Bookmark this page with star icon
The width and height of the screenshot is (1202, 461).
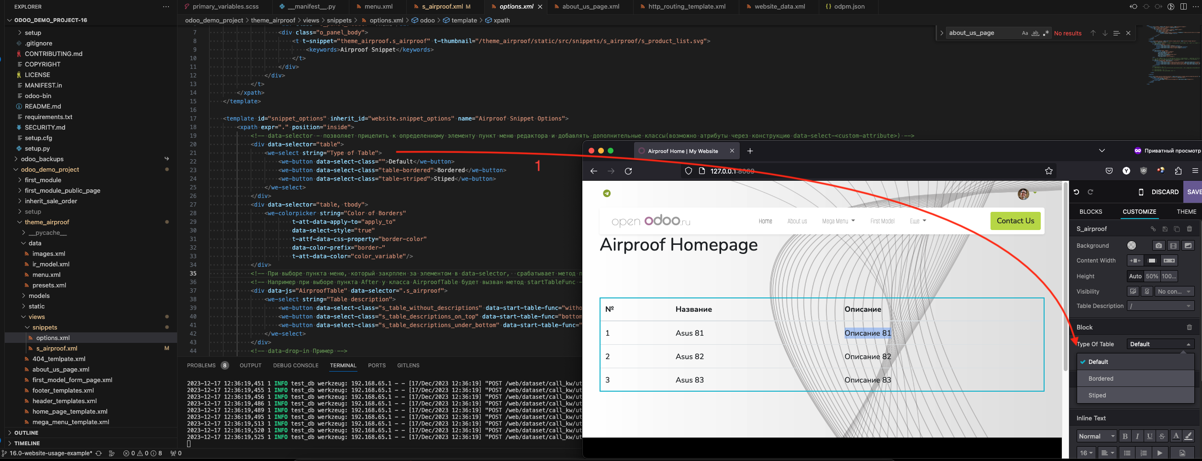click(x=1049, y=171)
